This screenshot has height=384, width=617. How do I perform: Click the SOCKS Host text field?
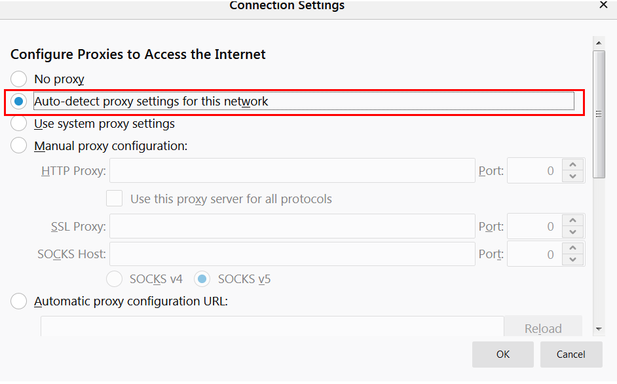[x=291, y=254]
